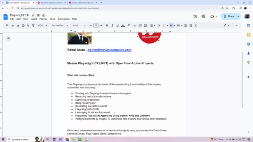Open Google account avatar
Image resolution: width=253 pixels, height=142 pixels.
[x=247, y=17]
